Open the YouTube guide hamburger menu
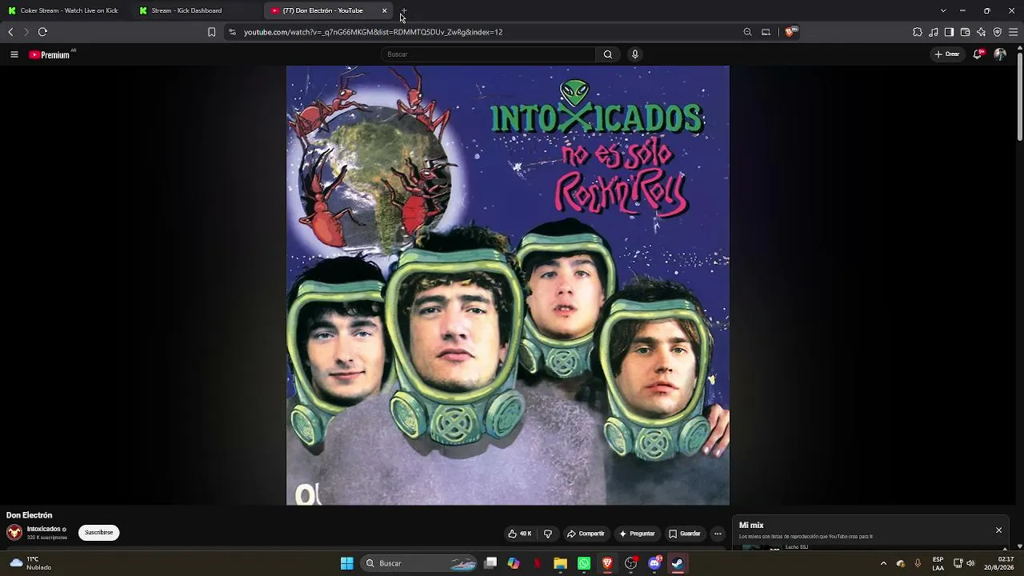The height and width of the screenshot is (576, 1024). 14,54
